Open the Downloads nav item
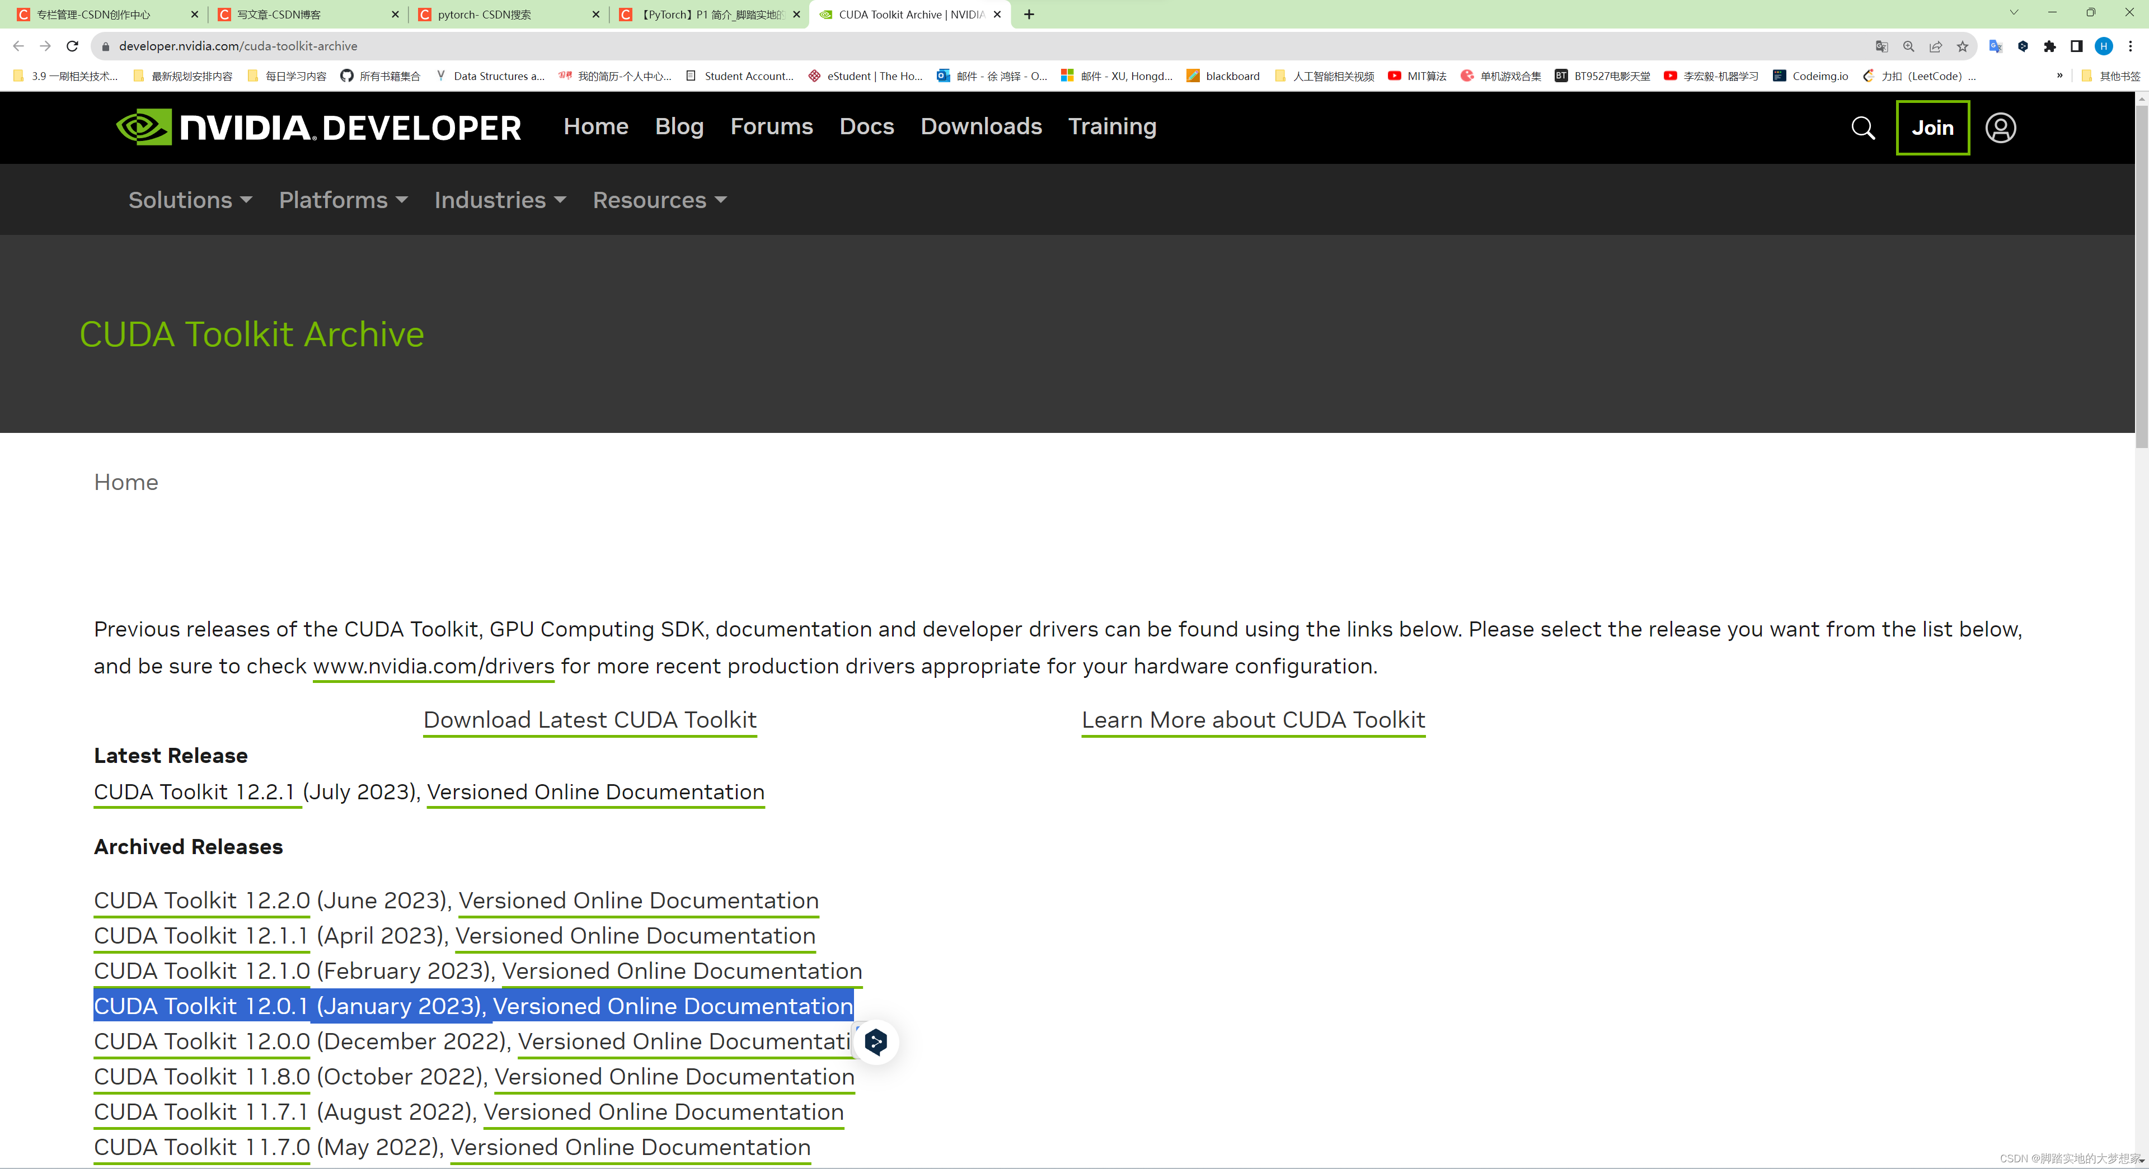This screenshot has width=2149, height=1169. pos(981,127)
